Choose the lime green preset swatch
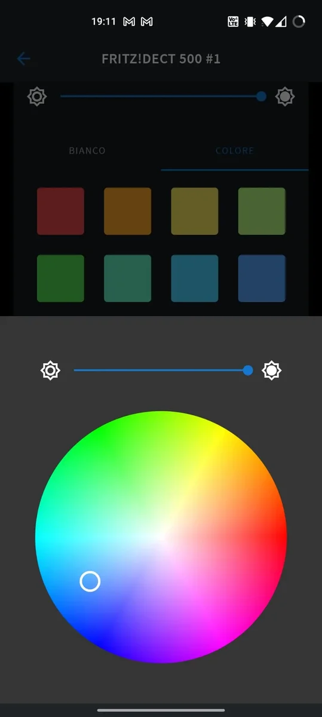Screen dimensions: 322x717 coord(262,211)
